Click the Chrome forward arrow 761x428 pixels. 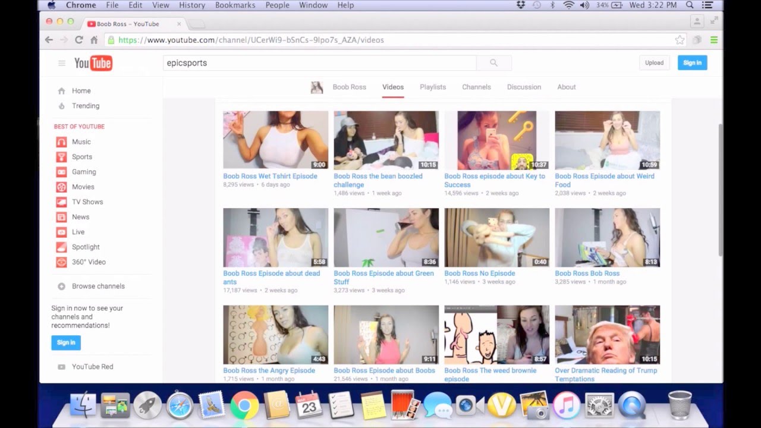tap(64, 40)
